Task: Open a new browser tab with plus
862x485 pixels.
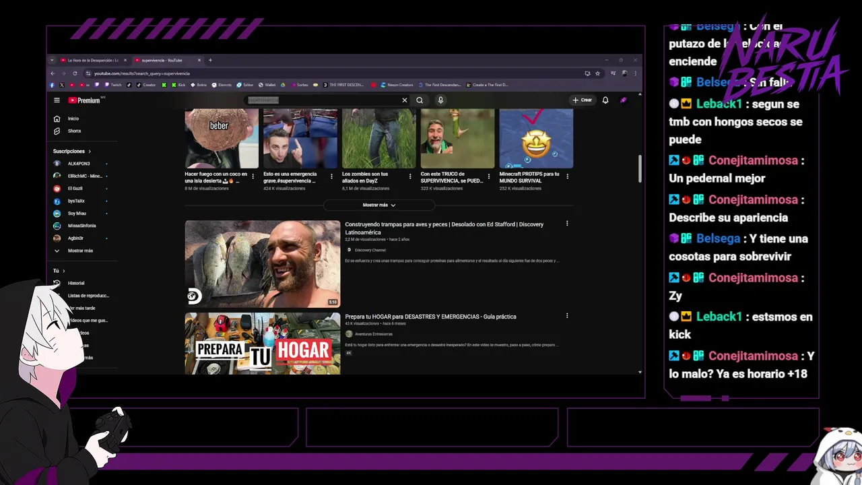Action: point(210,60)
